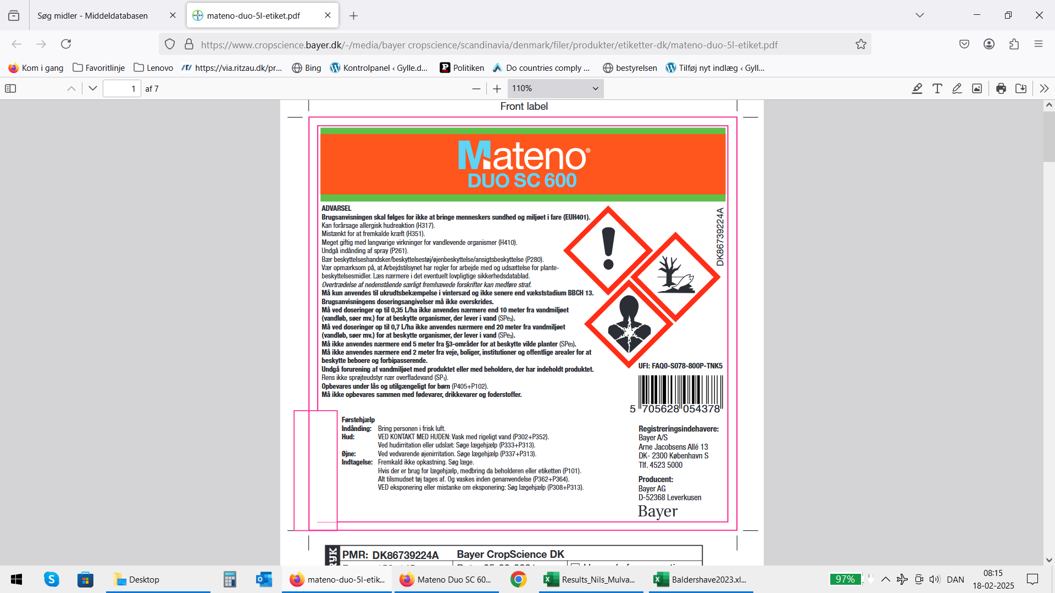Expand more PDF tools chevron
Image resolution: width=1055 pixels, height=593 pixels.
1044,88
